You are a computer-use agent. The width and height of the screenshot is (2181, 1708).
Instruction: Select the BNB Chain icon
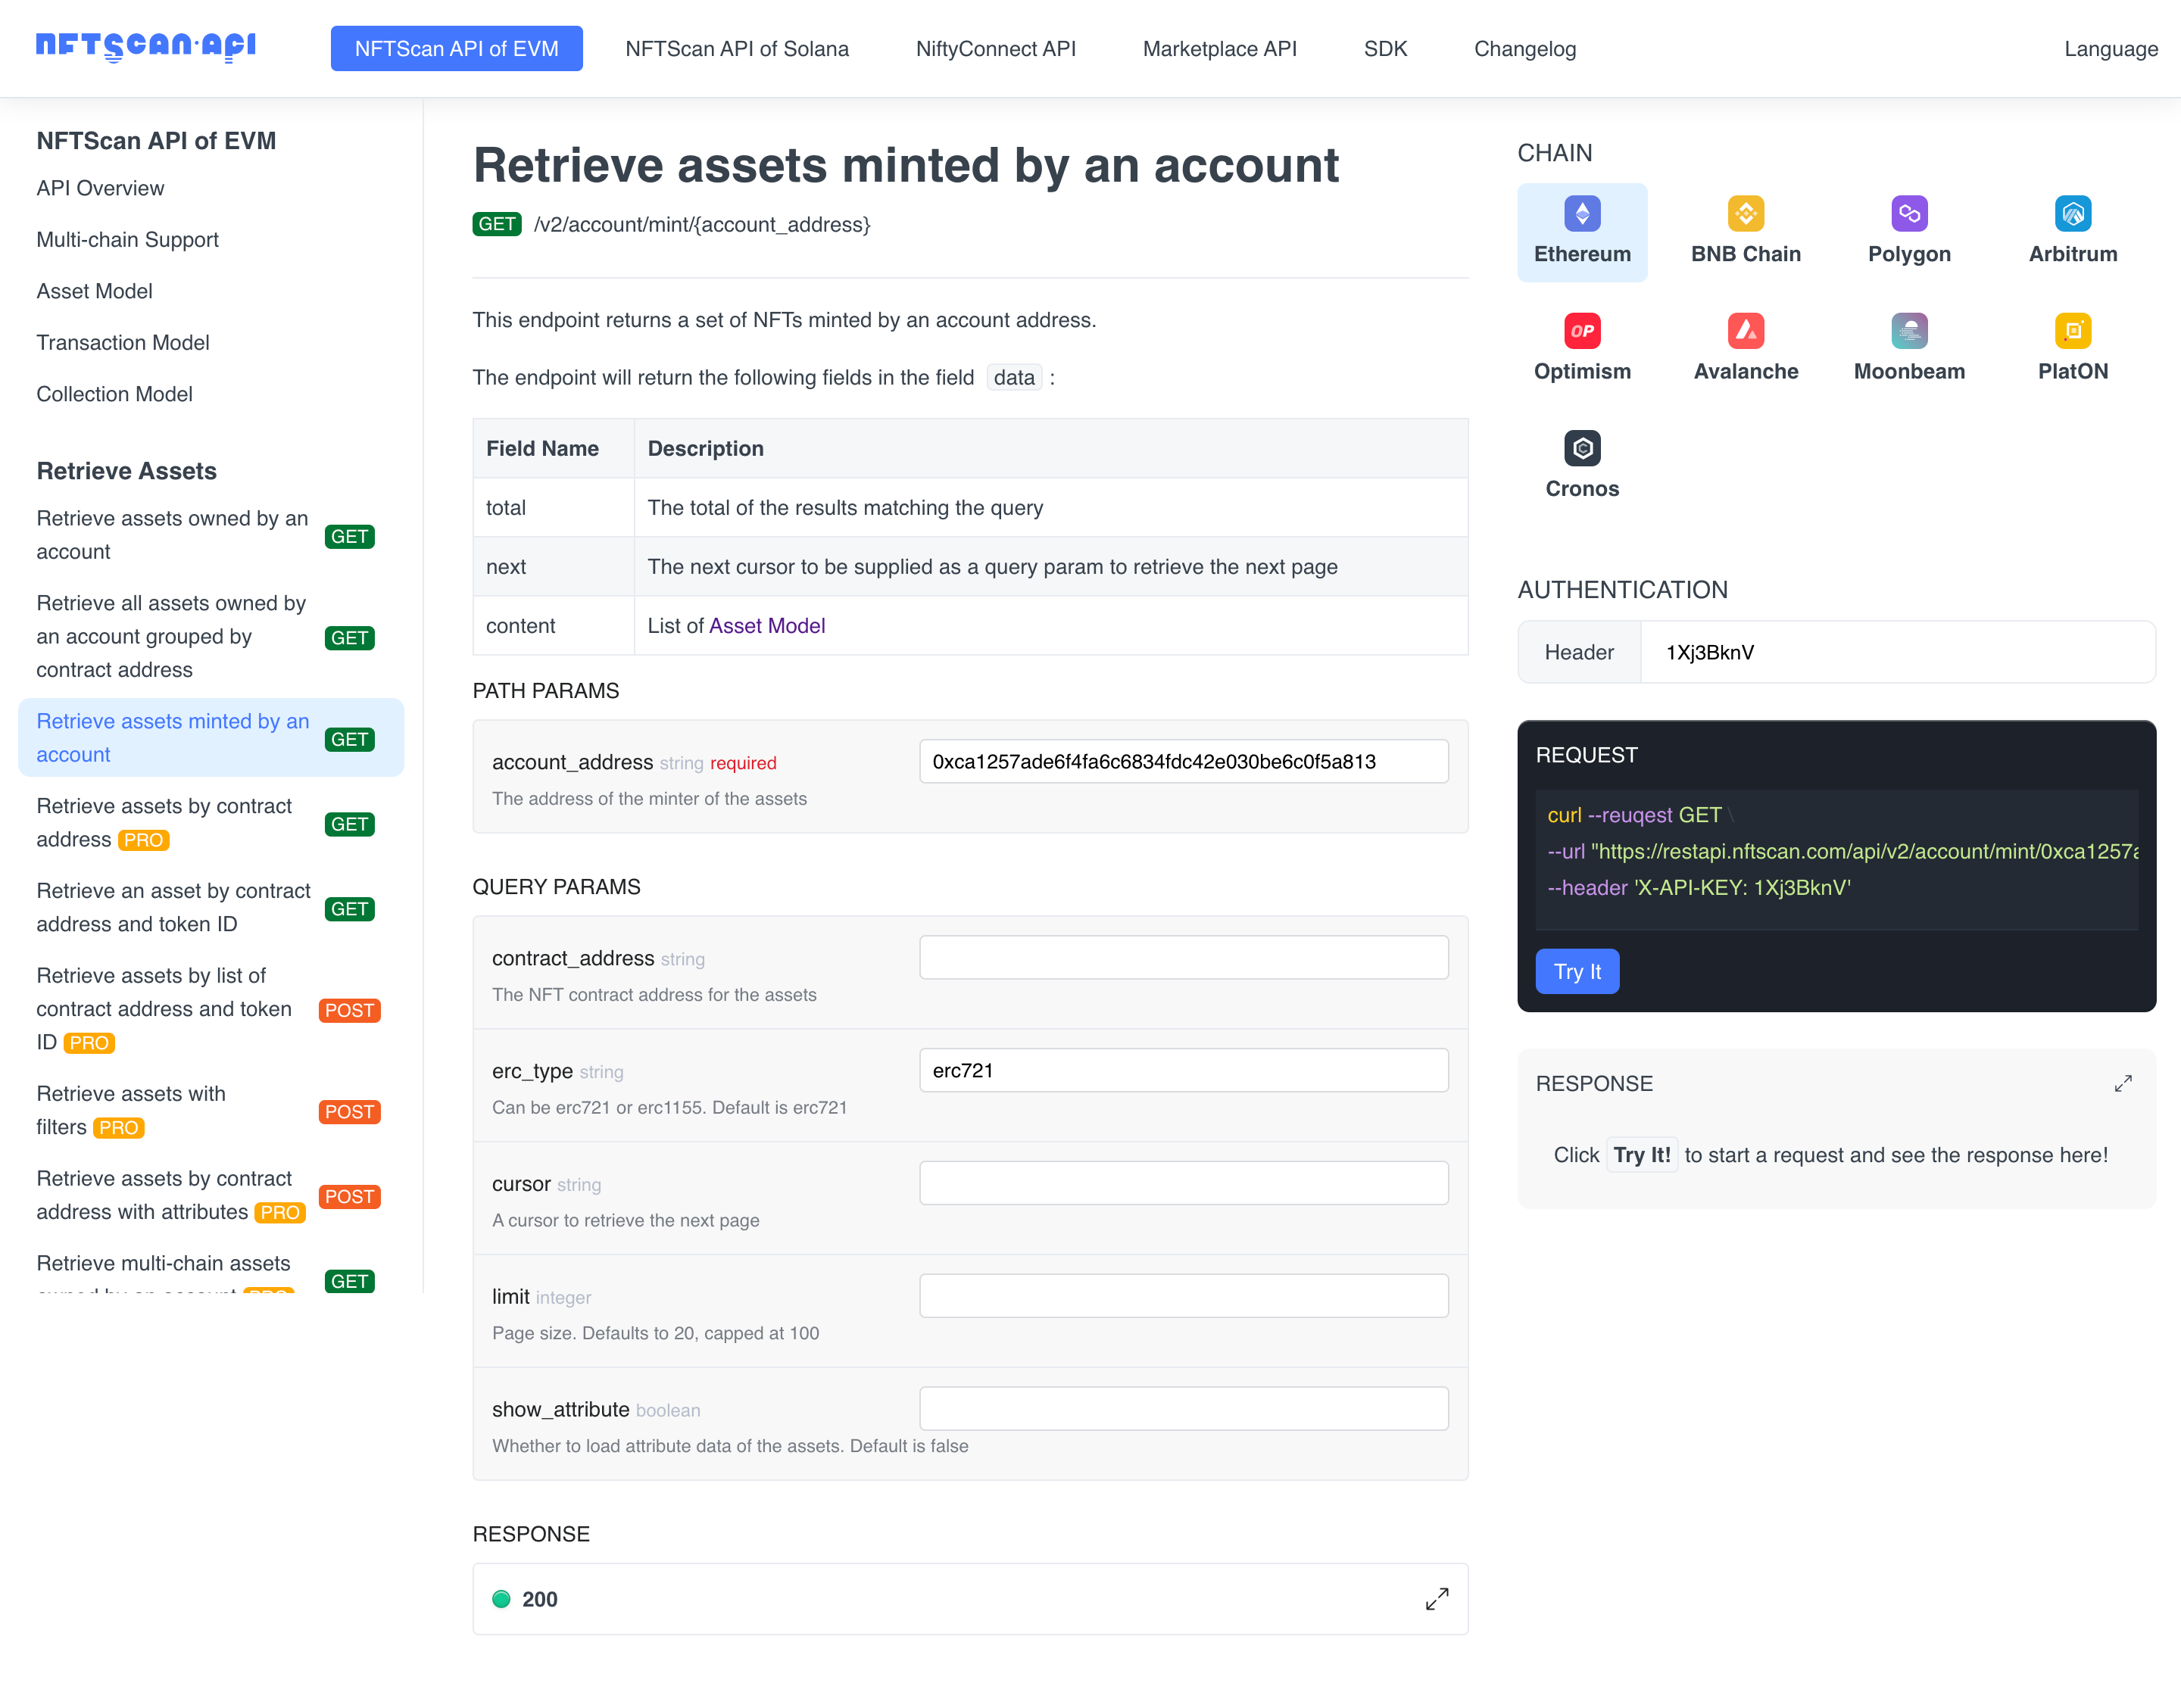[1745, 214]
